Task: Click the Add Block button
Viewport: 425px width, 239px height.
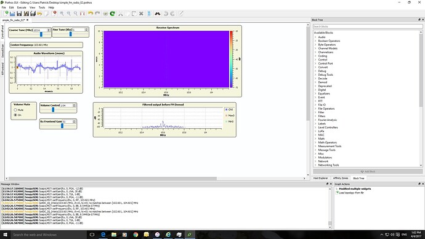Action: point(368,171)
